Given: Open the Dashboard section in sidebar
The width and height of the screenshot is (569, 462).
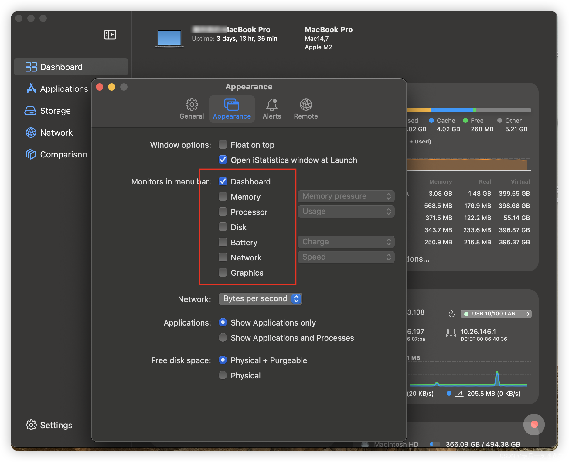Looking at the screenshot, I should click(x=71, y=67).
